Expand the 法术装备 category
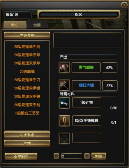The width and height of the screenshot is (129, 168). coord(27,135)
